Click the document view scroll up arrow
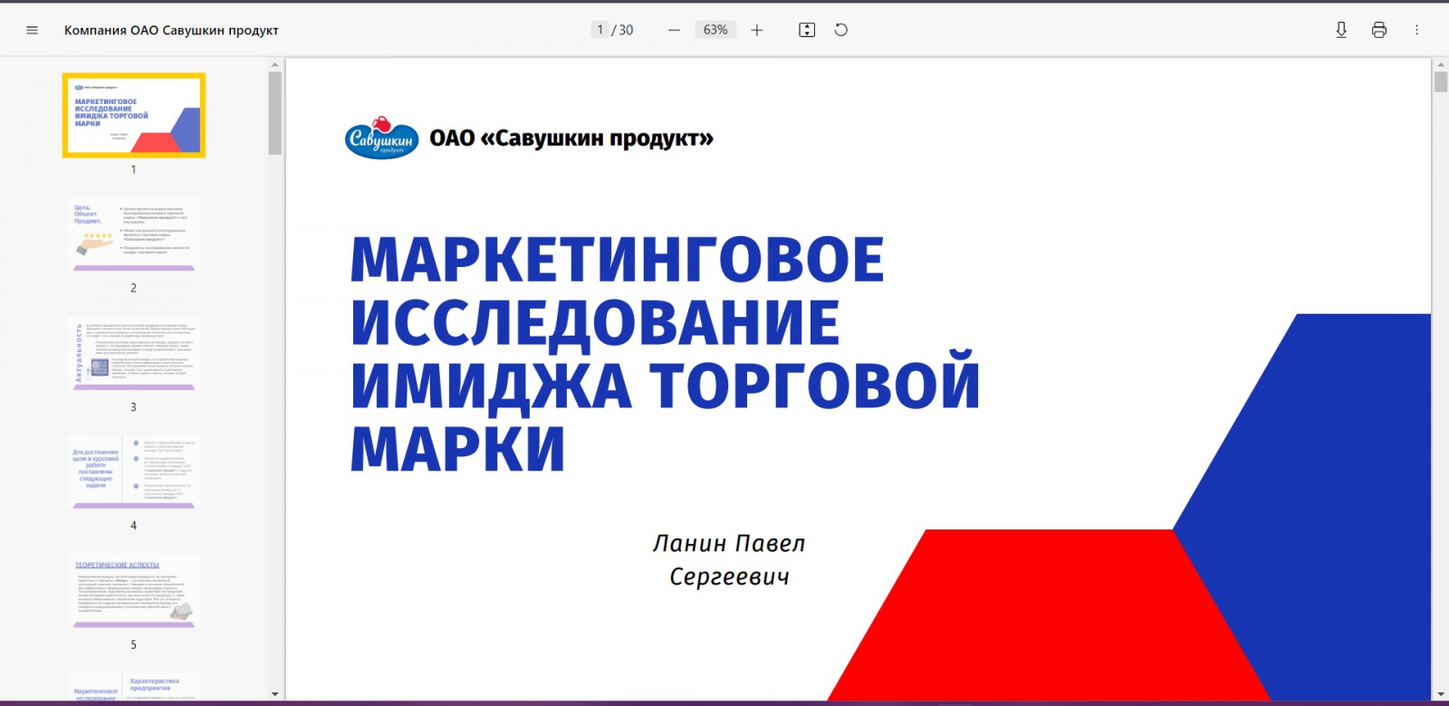The width and height of the screenshot is (1449, 706). tap(1441, 64)
